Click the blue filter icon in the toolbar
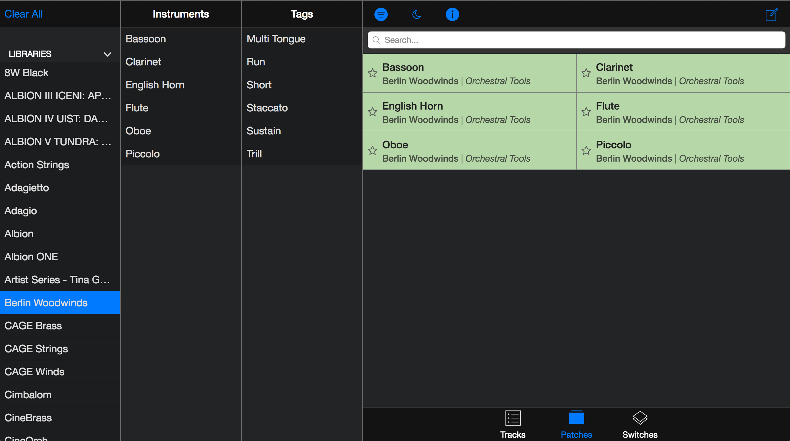This screenshot has height=441, width=790. click(381, 14)
